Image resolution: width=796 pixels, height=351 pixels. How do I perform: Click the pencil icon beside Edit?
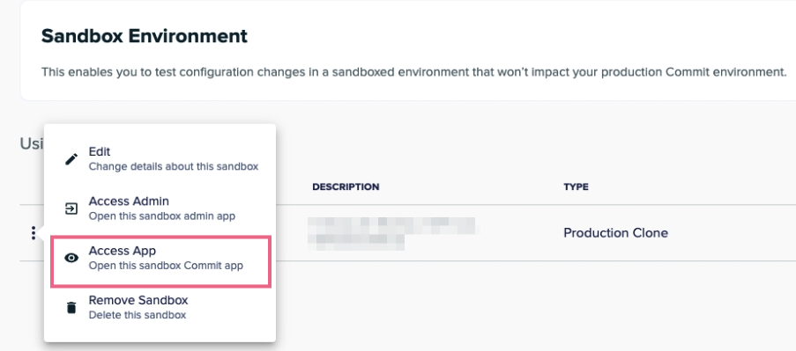pos(71,159)
